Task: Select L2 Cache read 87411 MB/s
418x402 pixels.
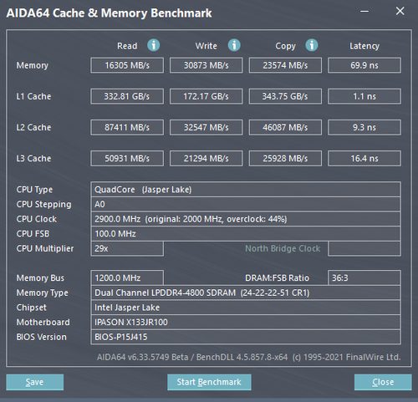Action: coord(127,127)
